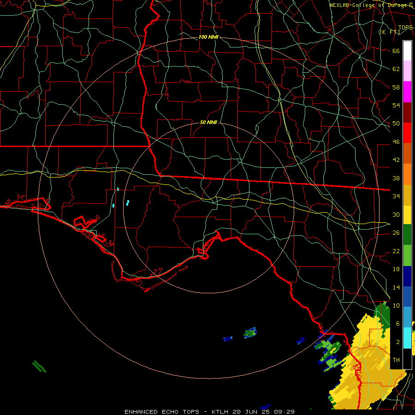The width and height of the screenshot is (415, 415).
Task: Click the "100 NMI" range ring label
Action: click(x=208, y=37)
